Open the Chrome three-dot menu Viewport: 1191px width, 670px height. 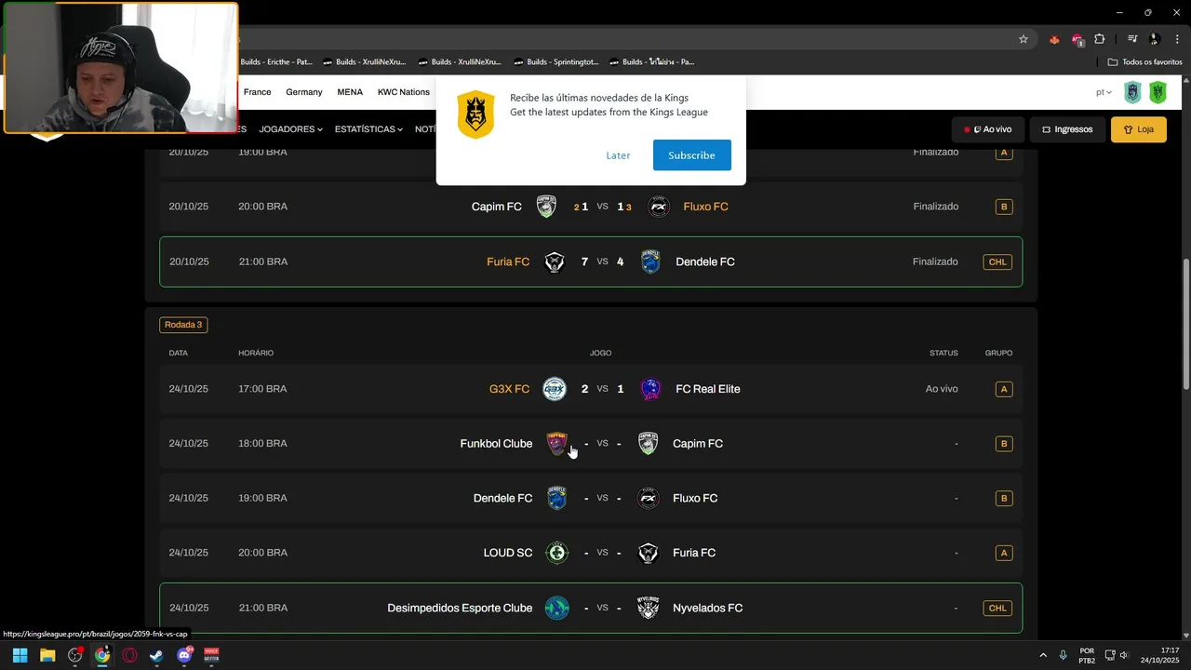click(1177, 39)
